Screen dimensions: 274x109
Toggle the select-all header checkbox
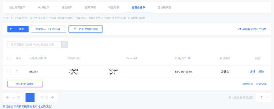(x=9, y=58)
